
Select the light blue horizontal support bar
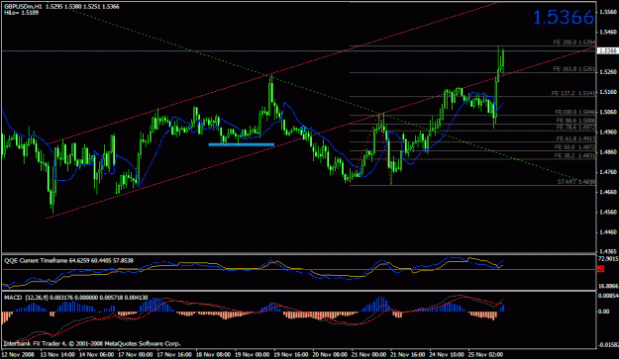[x=242, y=144]
